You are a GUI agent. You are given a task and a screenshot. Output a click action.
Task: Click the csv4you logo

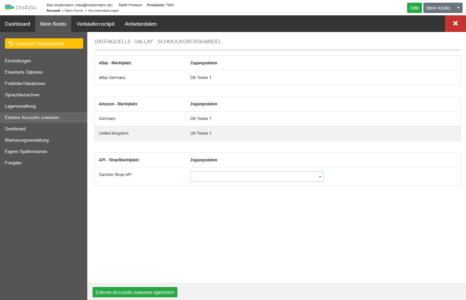click(x=21, y=7)
